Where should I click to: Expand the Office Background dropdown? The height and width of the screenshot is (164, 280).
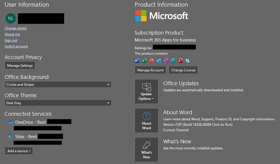pyautogui.click(x=58, y=85)
